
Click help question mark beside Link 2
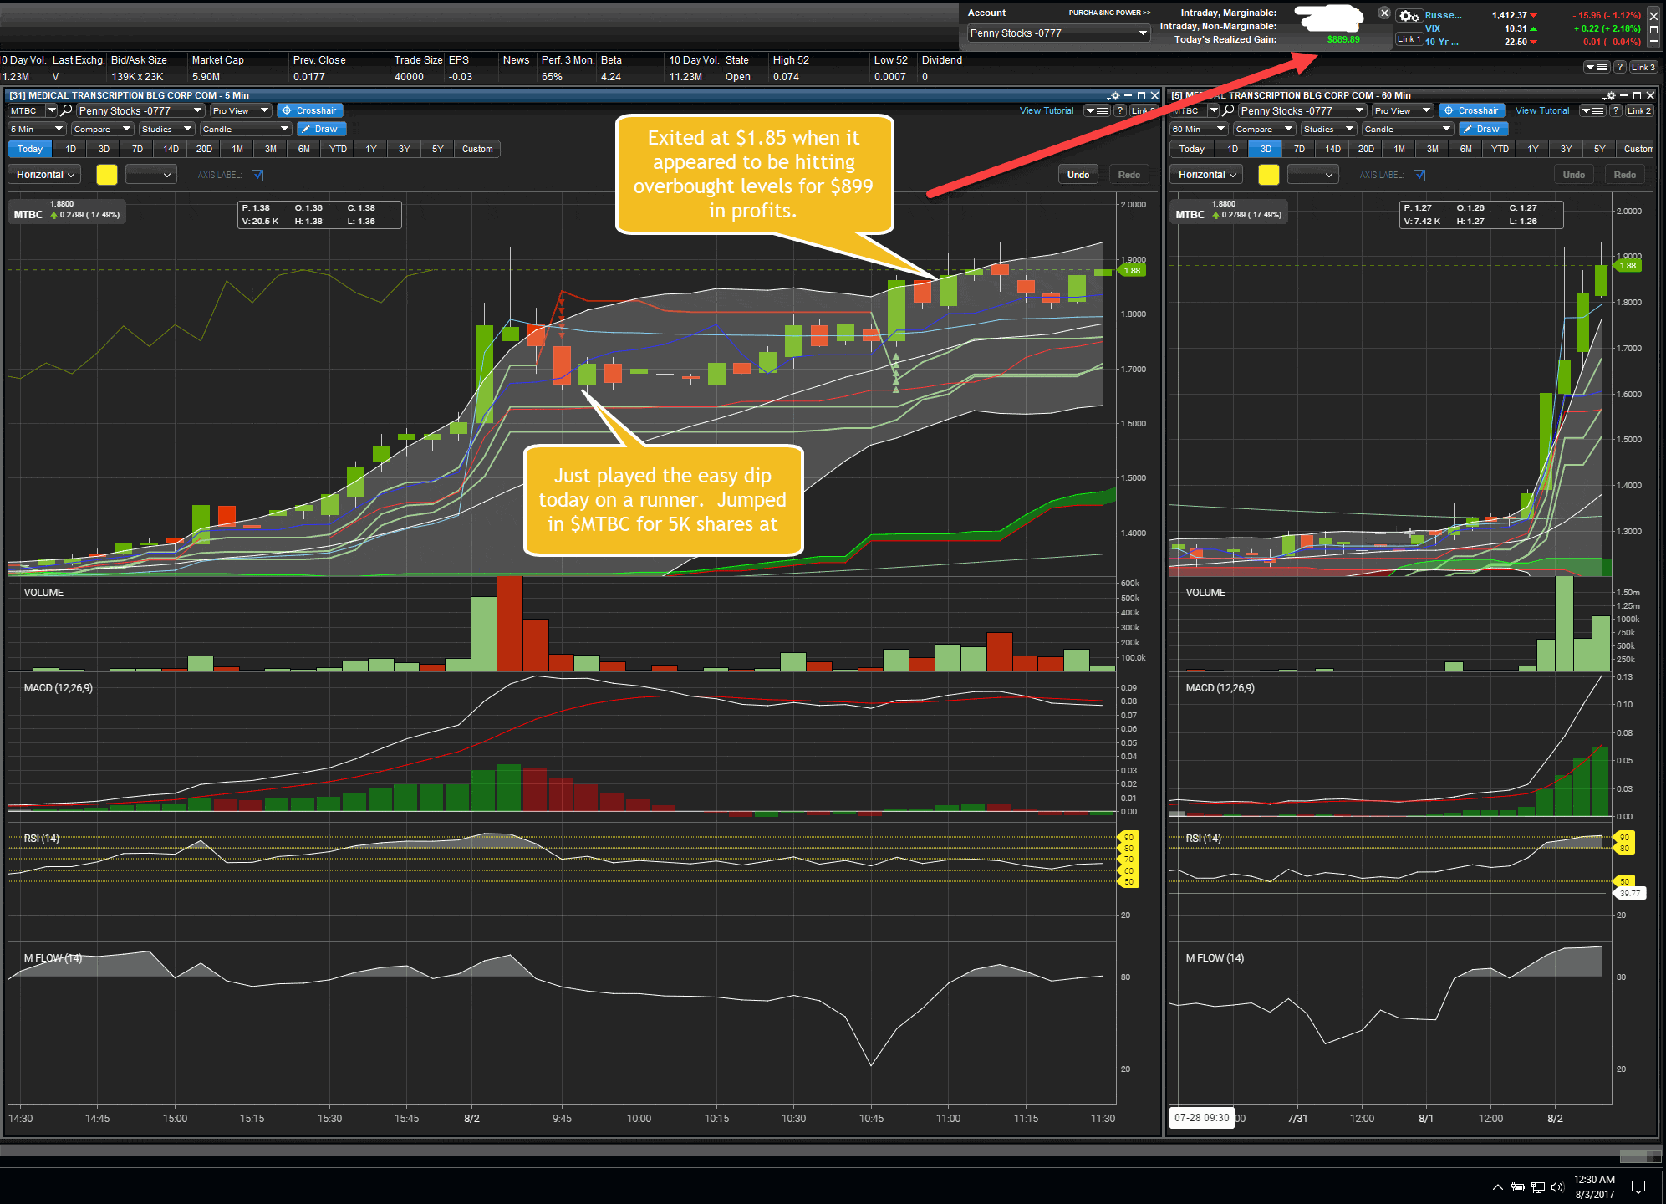tap(1615, 110)
